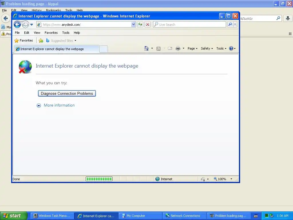Screen dimensions: 293x220
Task: Open the Page command bar menu
Action: 193,48
